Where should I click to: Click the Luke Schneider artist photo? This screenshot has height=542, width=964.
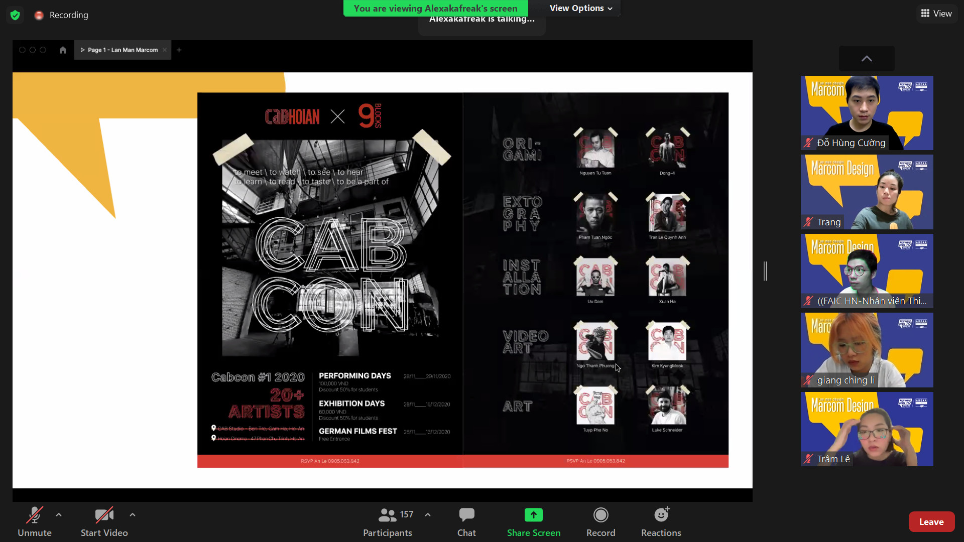(x=667, y=406)
